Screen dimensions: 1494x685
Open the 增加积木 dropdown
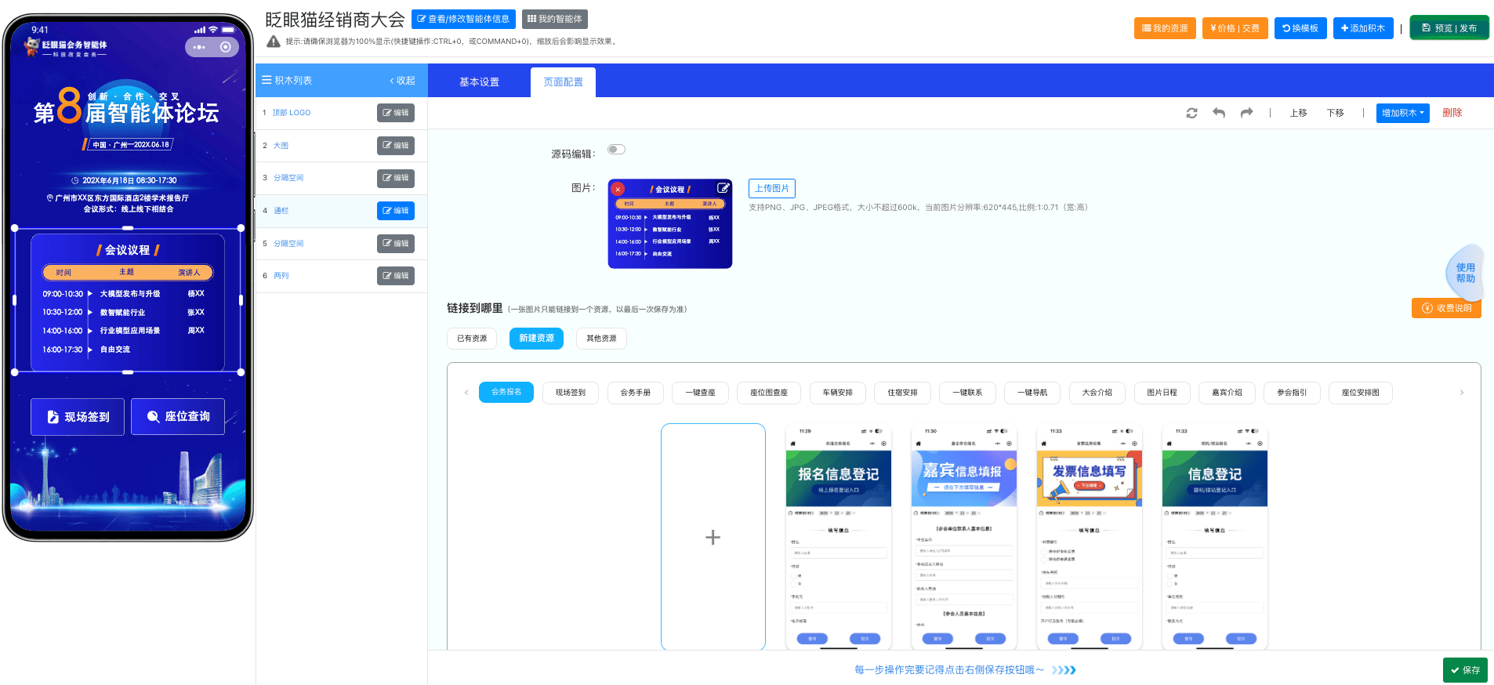click(1402, 113)
